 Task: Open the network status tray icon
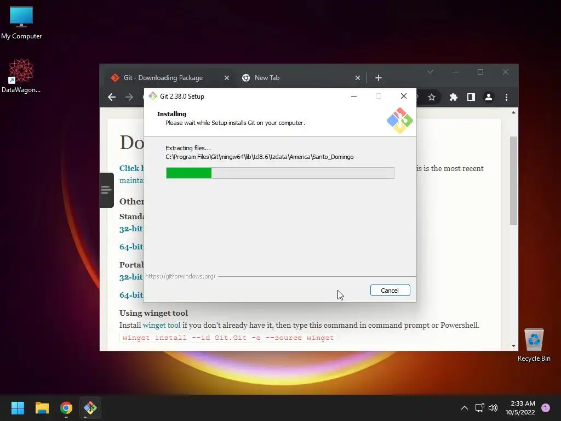click(479, 408)
